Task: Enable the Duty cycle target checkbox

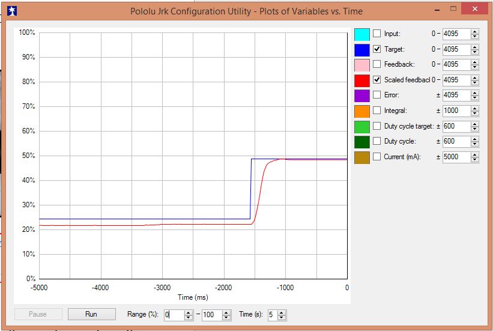Action: tap(377, 126)
